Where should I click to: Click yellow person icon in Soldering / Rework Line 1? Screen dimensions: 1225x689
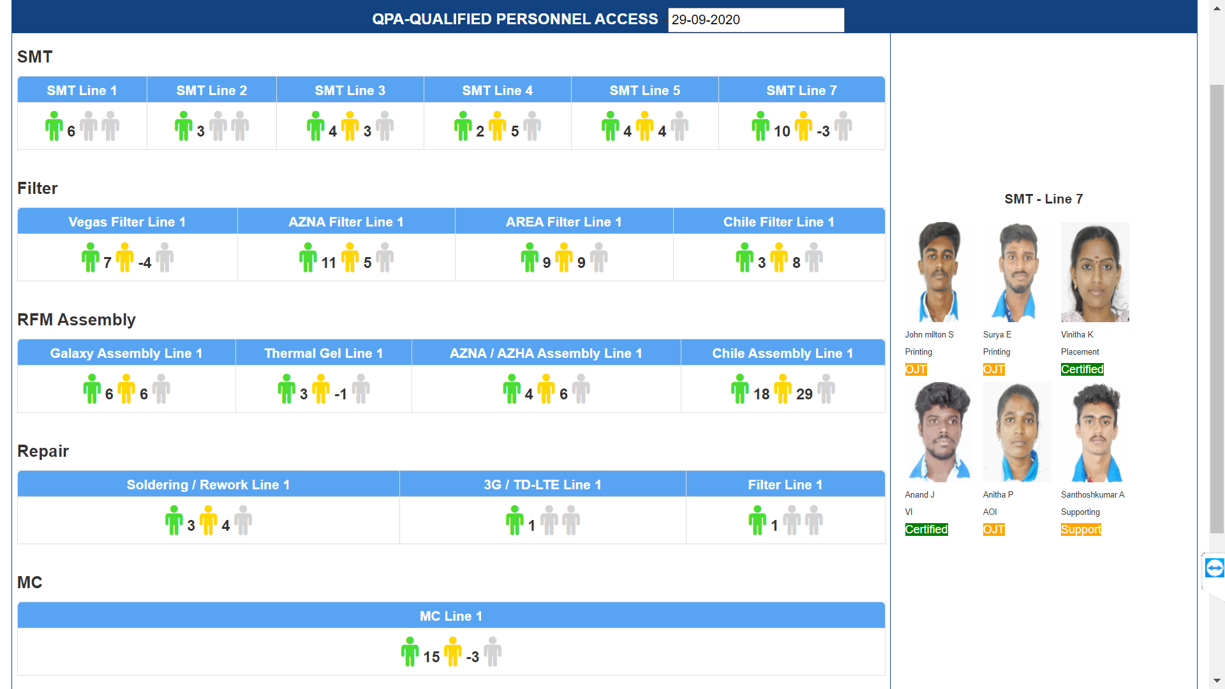209,521
